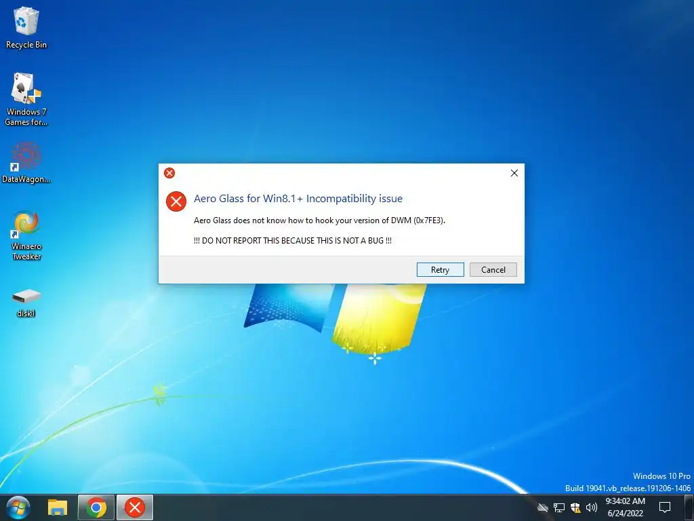This screenshot has height=521, width=694.
Task: Open the Recycle Bin desktop icon
Action: (x=26, y=27)
